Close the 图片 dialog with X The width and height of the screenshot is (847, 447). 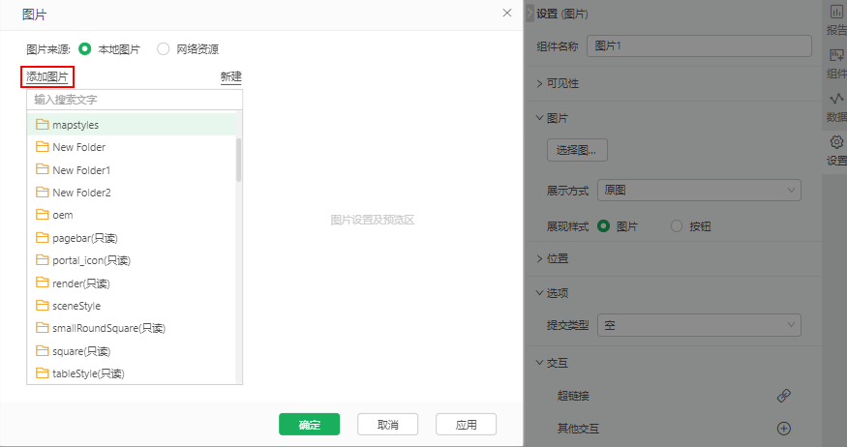coord(507,13)
